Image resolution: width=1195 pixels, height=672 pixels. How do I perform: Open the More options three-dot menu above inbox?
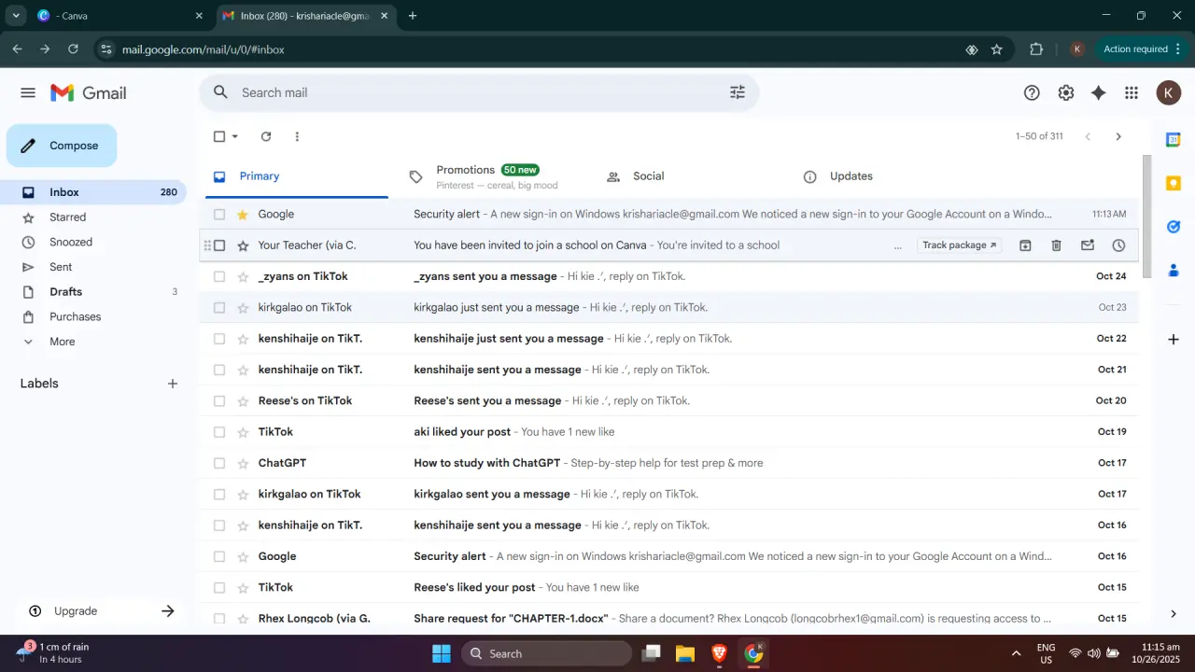click(297, 136)
